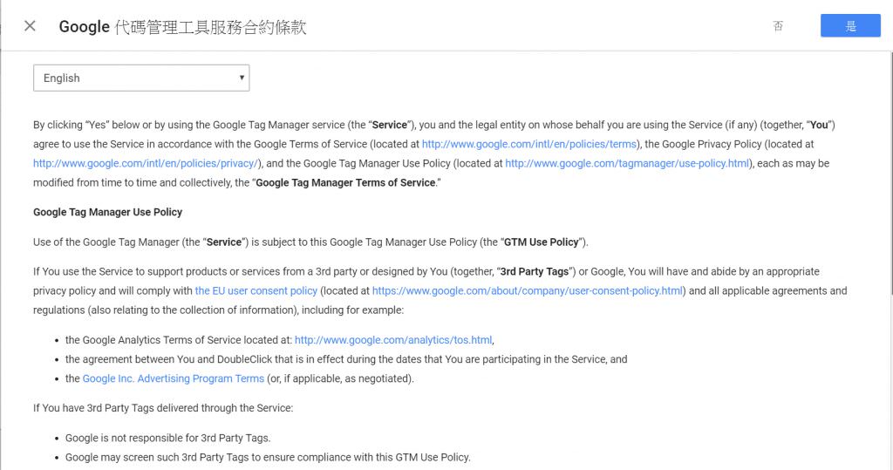Click the bullet mentioning the DoubleClick agreement
893x470 pixels.
click(x=345, y=359)
